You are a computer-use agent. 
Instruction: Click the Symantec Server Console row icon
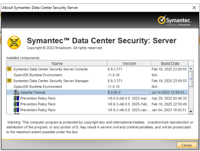pos(9,69)
